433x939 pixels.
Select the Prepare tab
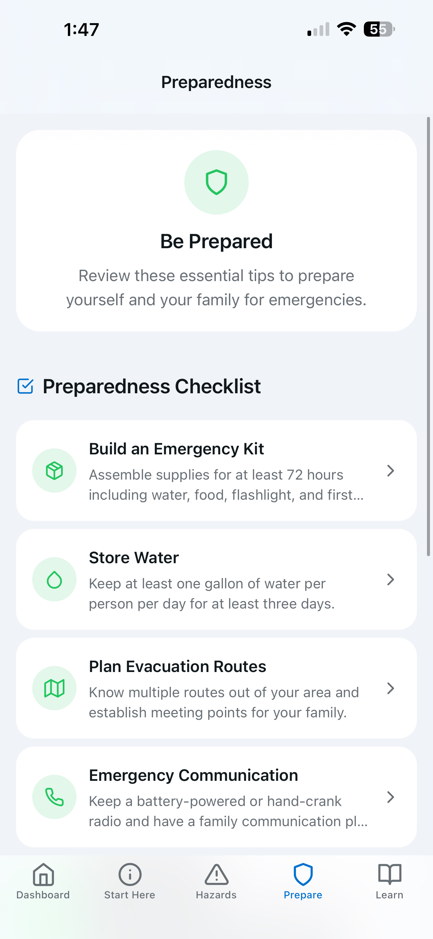[303, 881]
